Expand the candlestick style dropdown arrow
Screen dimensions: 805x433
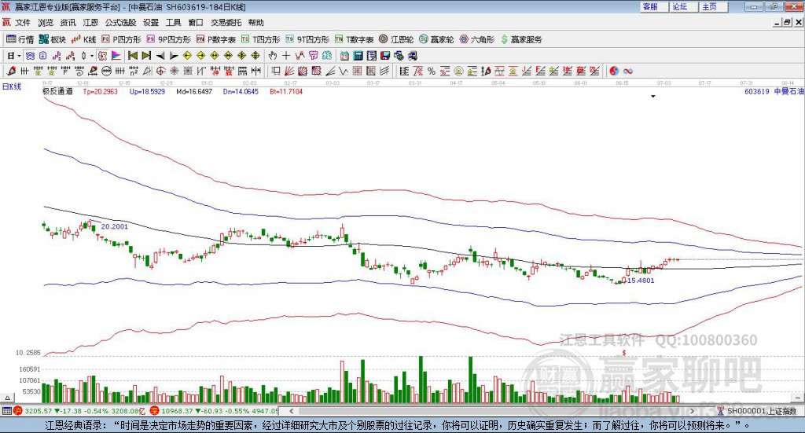point(91,56)
